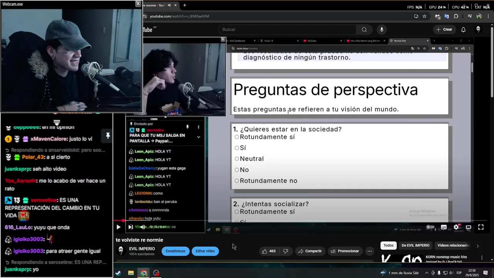This screenshot has height=278, width=494.
Task: Dislike the video
Action: (286, 251)
